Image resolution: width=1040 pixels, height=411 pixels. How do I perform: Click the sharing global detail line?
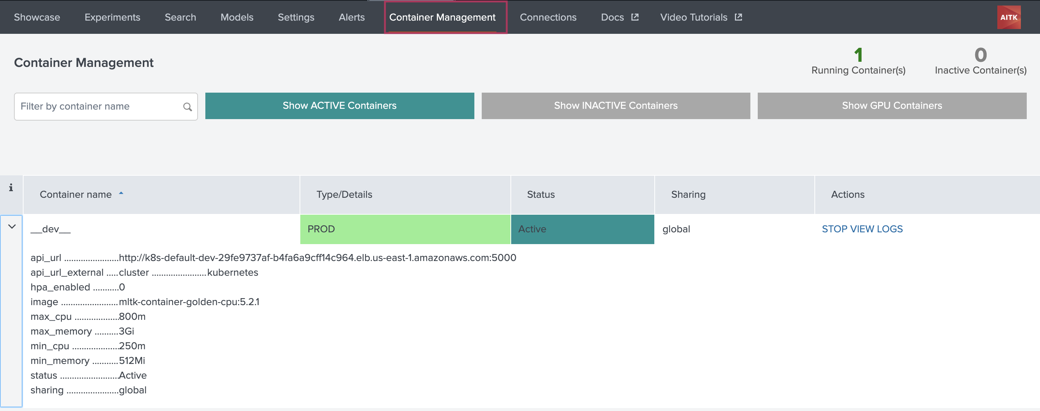tap(88, 390)
